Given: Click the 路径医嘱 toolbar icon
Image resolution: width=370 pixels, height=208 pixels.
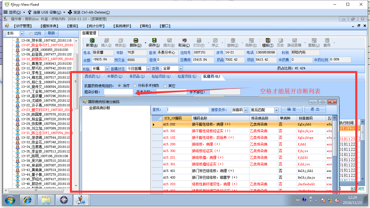Looking at the screenshot, I should pyautogui.click(x=294, y=40).
